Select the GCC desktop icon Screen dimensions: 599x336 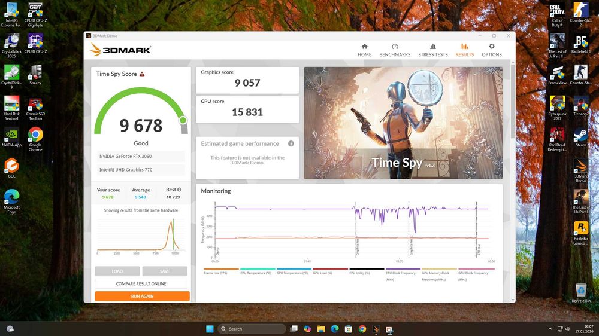coord(11,168)
